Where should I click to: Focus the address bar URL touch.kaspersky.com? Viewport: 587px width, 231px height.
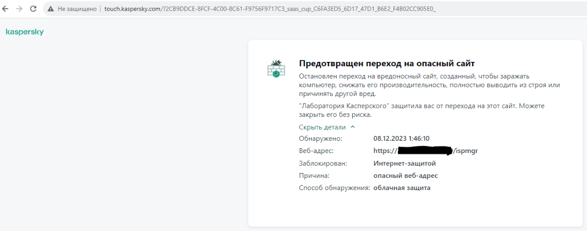(270, 9)
